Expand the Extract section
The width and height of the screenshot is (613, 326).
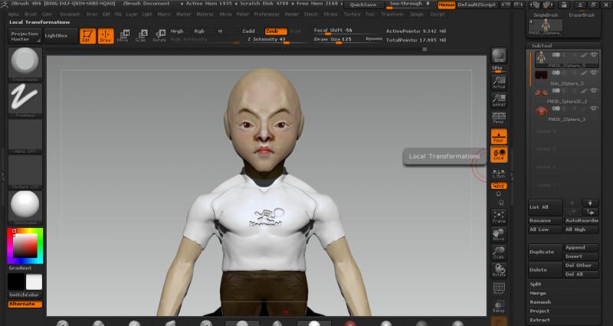coord(539,320)
